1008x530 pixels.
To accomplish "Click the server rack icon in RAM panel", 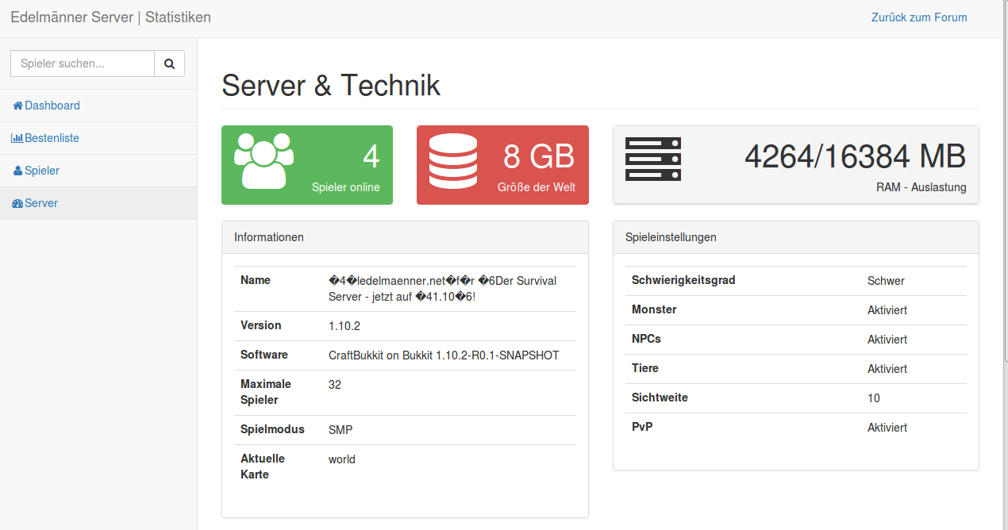I will coord(652,158).
